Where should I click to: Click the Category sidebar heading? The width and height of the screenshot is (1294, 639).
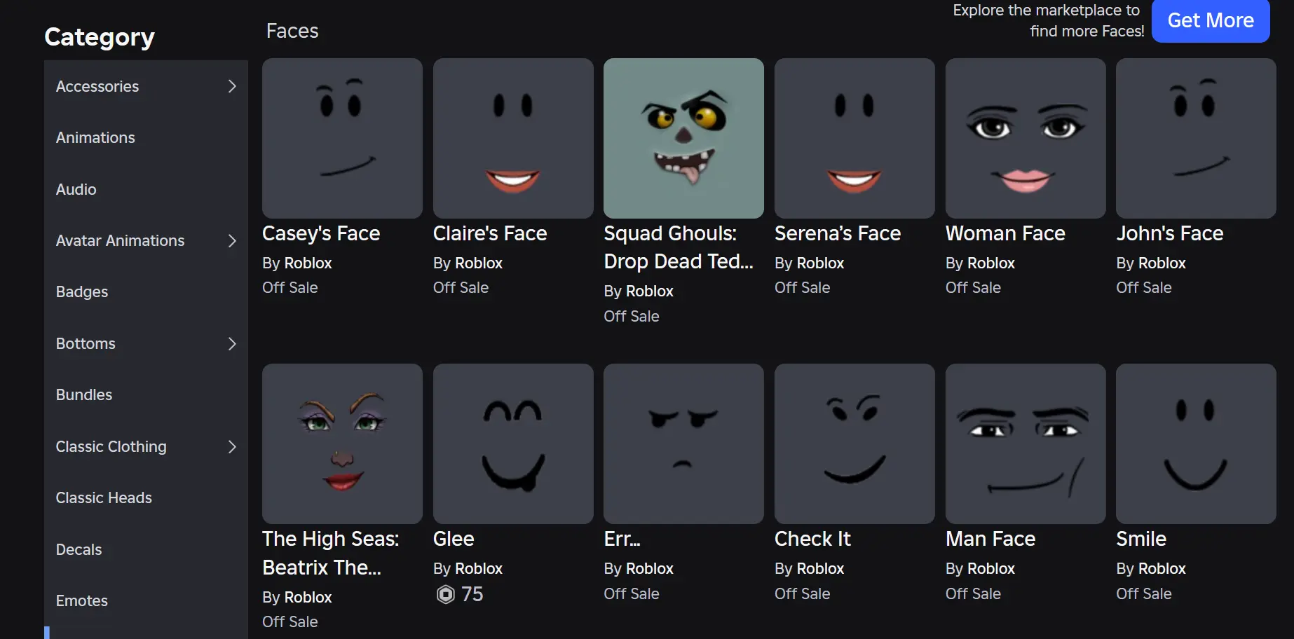100,37
